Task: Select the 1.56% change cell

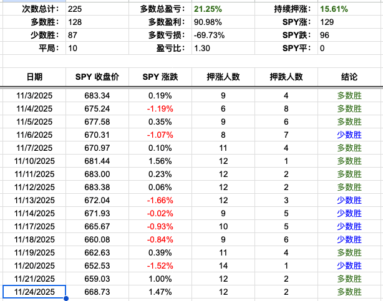Action: click(x=160, y=161)
